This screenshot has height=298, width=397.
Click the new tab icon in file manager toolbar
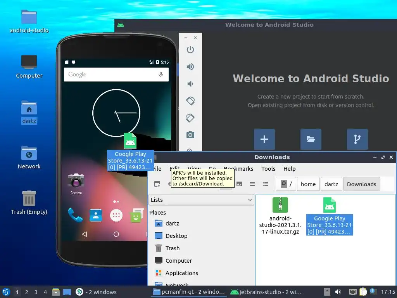click(157, 184)
